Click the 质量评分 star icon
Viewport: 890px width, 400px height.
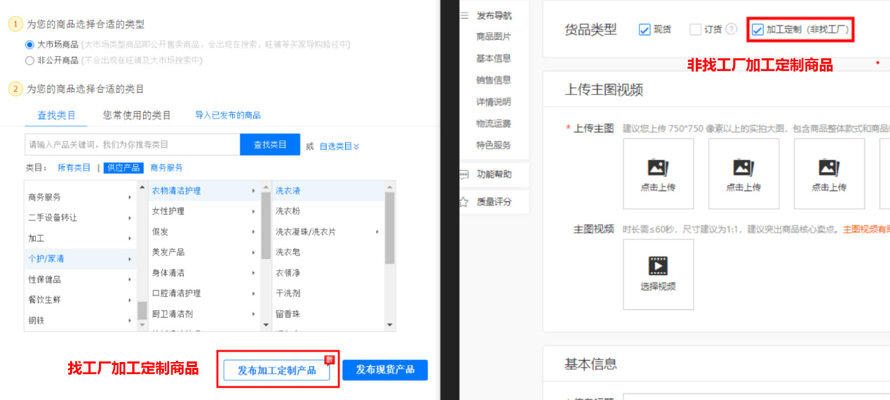click(464, 202)
